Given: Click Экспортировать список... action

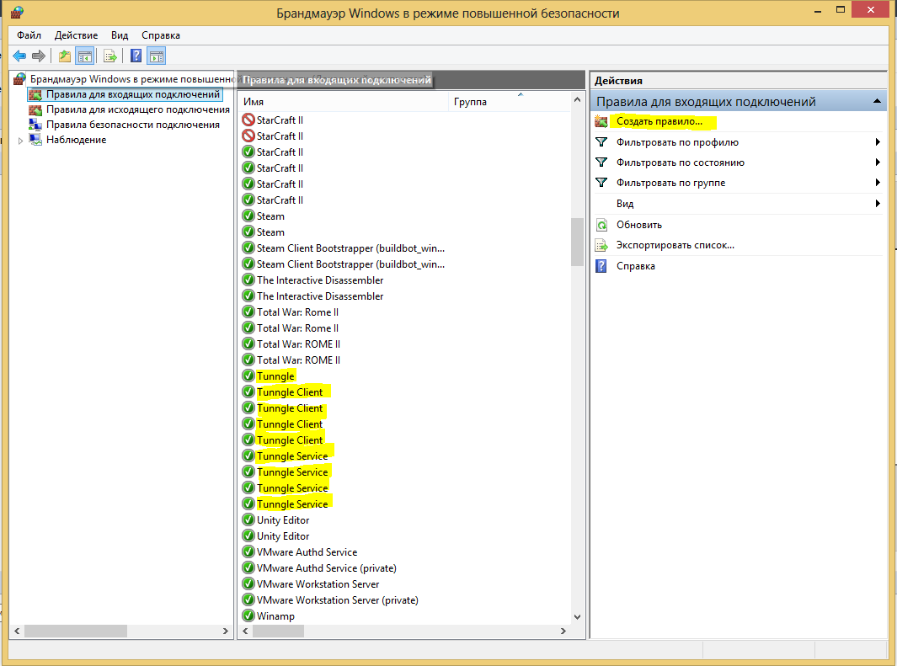Looking at the screenshot, I should [x=675, y=245].
